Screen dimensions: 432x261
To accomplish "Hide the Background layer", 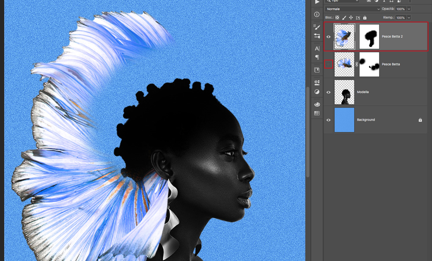I will click(x=328, y=120).
